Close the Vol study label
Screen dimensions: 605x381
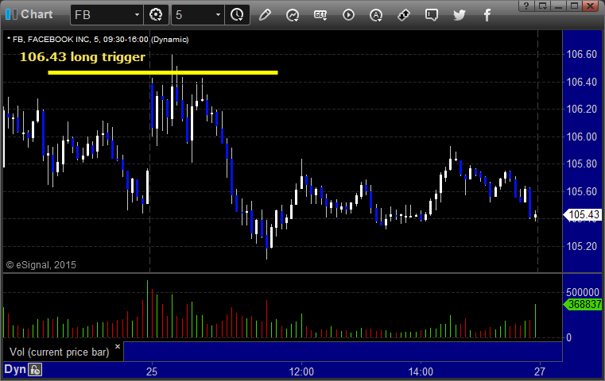(x=118, y=346)
